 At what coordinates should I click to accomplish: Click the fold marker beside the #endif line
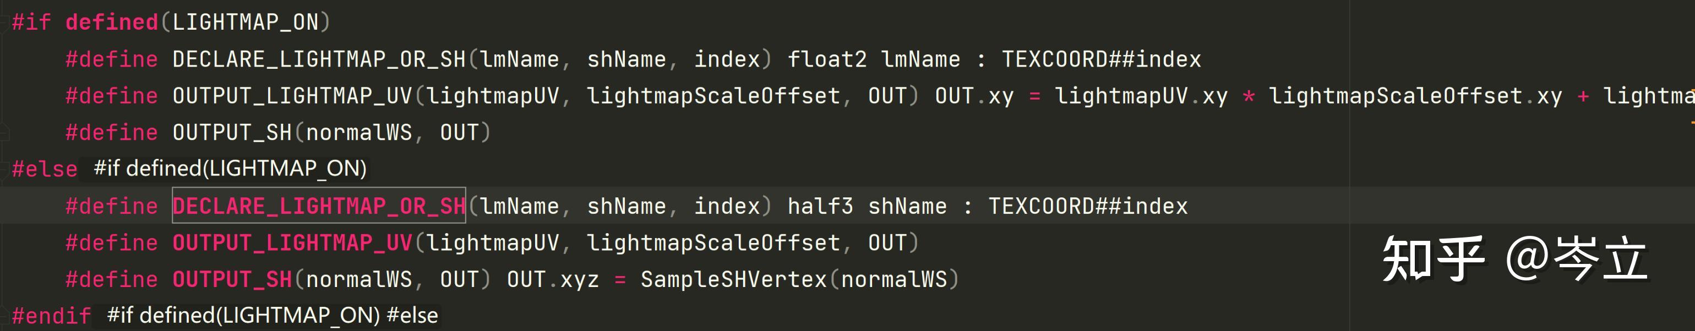4,316
